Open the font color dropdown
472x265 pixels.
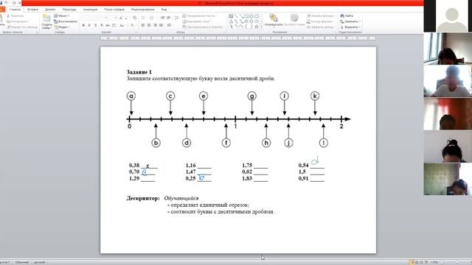[132, 26]
